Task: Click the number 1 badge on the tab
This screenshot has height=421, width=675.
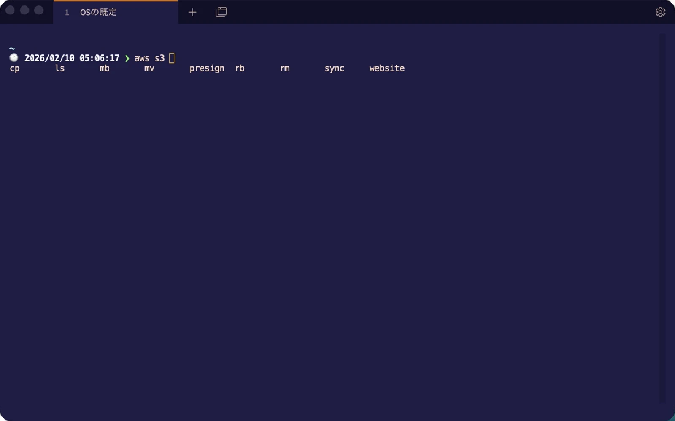Action: coord(67,13)
